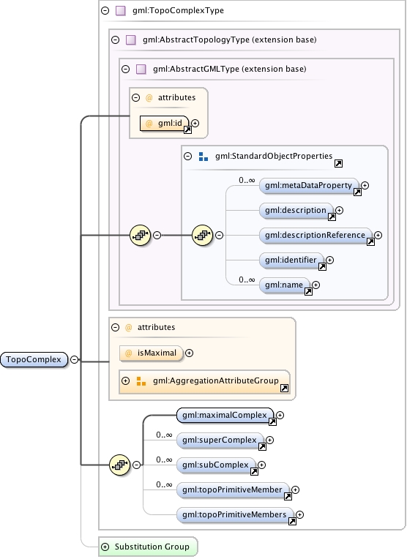The image size is (407, 559).
Task: Expand gml:maximalComplex element
Action: [280, 416]
